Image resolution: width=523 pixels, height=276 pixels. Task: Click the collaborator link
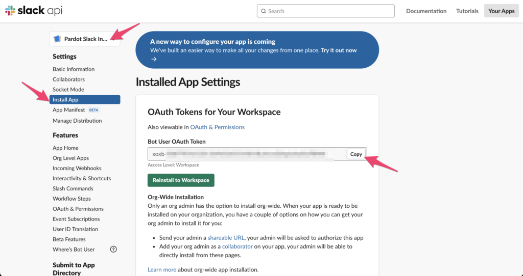pyautogui.click(x=237, y=246)
